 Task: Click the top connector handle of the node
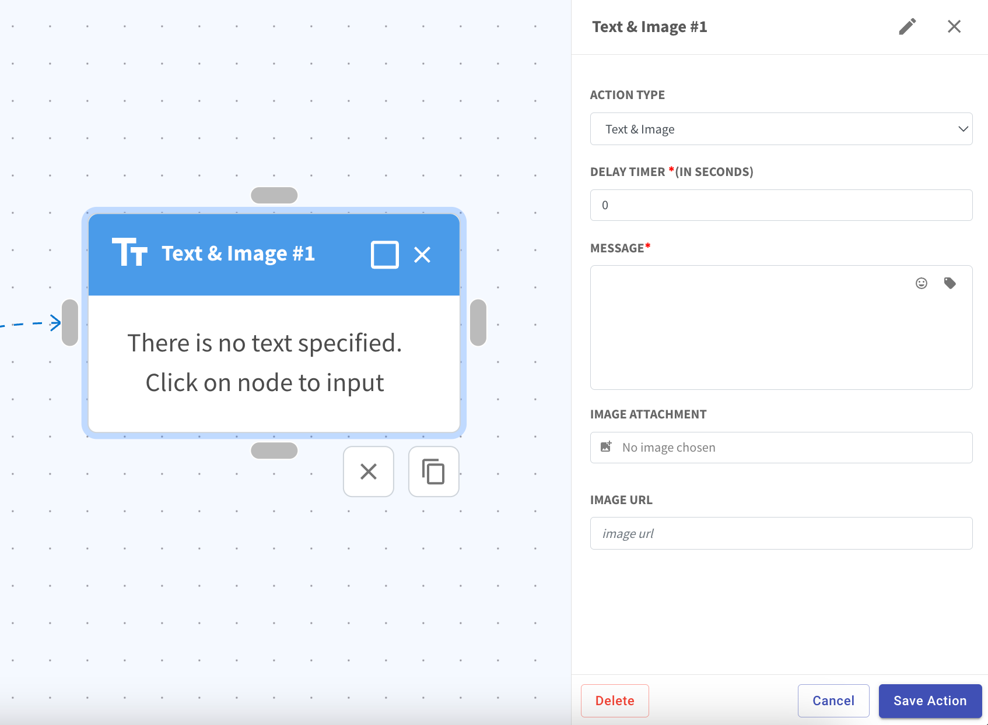click(274, 195)
